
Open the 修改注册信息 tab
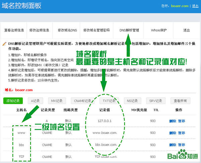click(42, 30)
